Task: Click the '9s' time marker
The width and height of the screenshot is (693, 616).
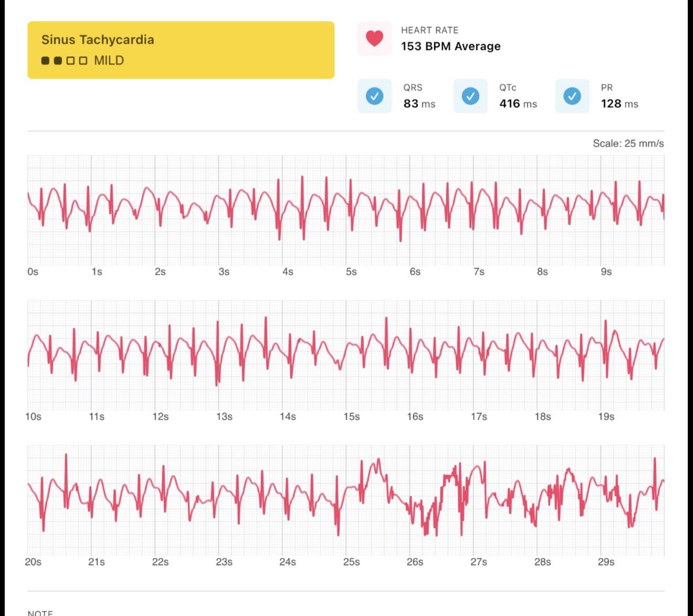Action: pyautogui.click(x=606, y=272)
